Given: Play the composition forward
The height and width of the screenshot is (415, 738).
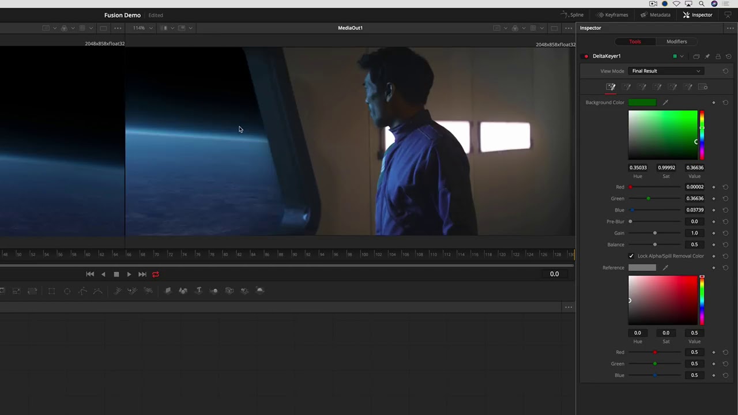Looking at the screenshot, I should tap(129, 274).
